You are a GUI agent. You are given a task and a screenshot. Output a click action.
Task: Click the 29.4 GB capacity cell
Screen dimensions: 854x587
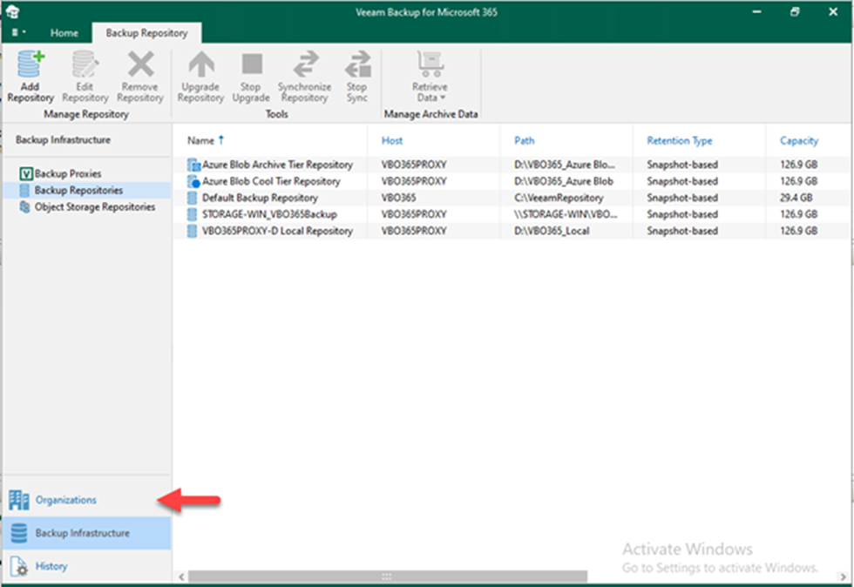click(x=796, y=198)
